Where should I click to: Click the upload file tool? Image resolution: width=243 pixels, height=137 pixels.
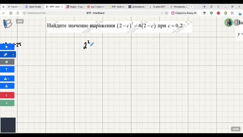(x=7, y=86)
